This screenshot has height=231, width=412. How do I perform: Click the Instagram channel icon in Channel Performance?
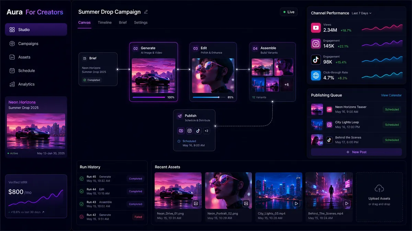tap(316, 43)
